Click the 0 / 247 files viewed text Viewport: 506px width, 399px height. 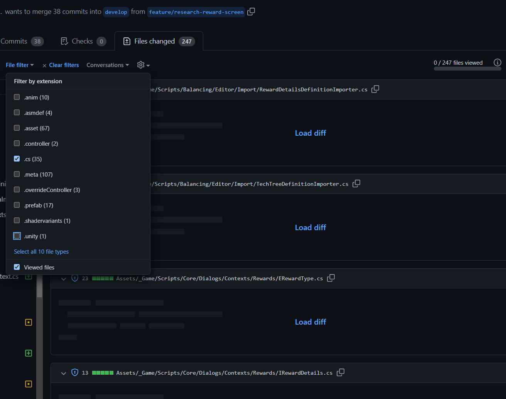(458, 63)
